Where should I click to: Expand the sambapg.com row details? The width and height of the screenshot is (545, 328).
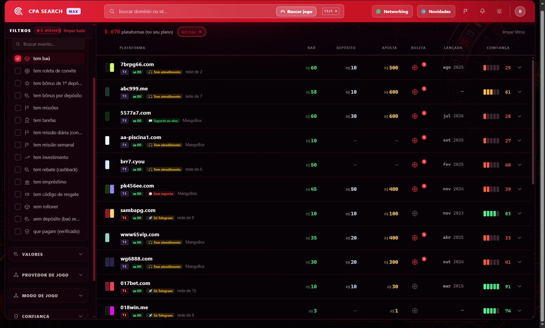pos(519,214)
